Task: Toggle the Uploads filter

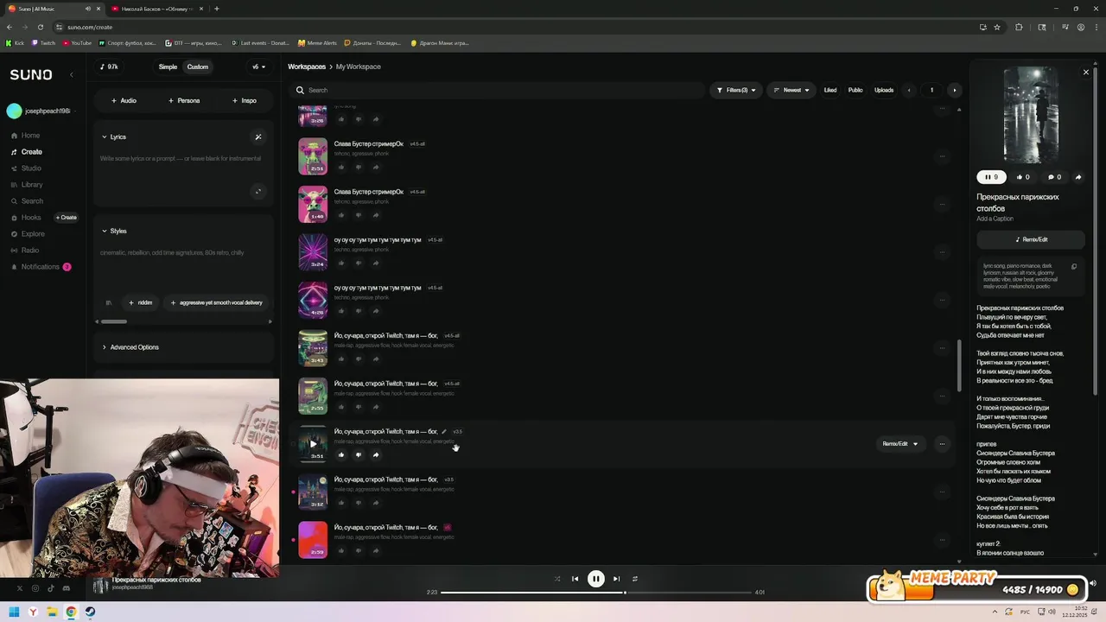Action: 884,90
